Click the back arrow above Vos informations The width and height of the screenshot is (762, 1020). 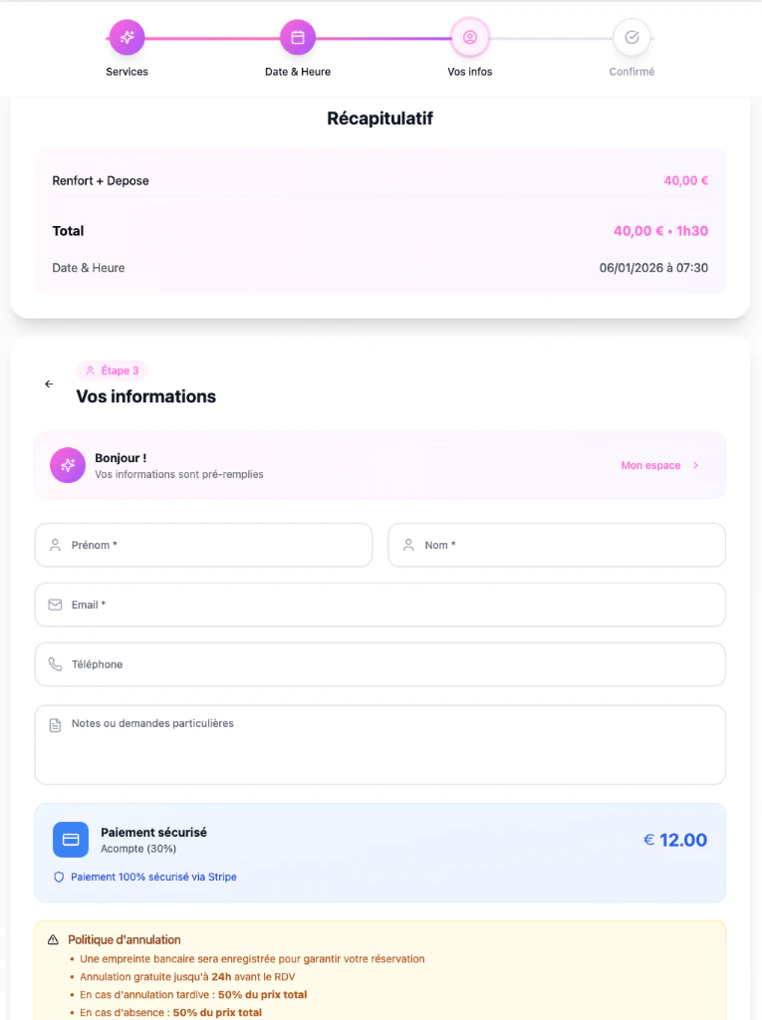click(x=49, y=383)
